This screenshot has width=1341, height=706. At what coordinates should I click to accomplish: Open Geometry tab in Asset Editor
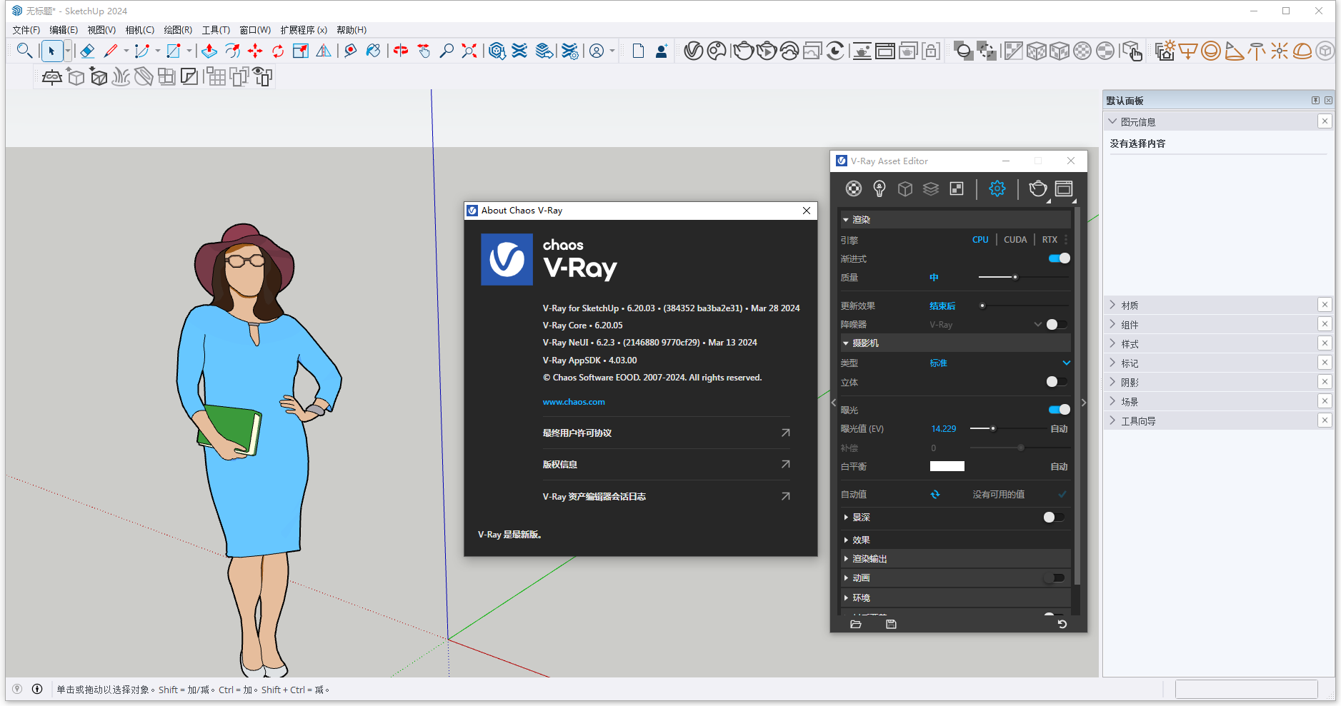[905, 188]
